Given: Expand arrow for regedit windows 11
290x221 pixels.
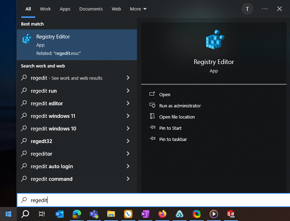Looking at the screenshot, I should pyautogui.click(x=128, y=116).
